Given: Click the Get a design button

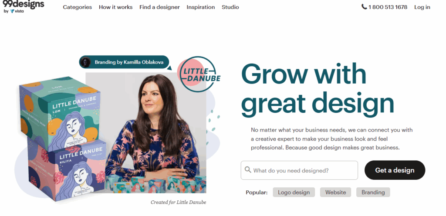Looking at the screenshot, I should pos(395,170).
